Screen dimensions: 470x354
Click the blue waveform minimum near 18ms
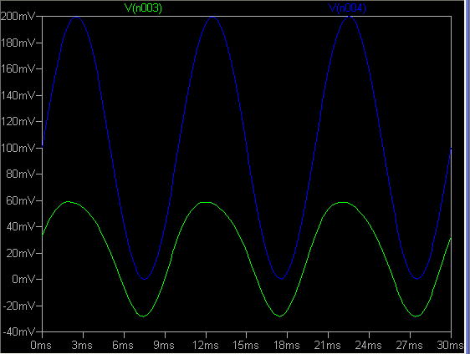pos(281,279)
